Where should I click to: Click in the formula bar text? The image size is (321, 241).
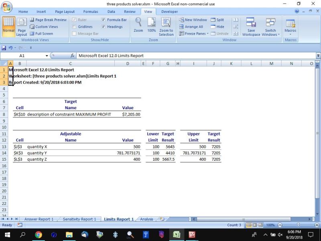pos(111,56)
